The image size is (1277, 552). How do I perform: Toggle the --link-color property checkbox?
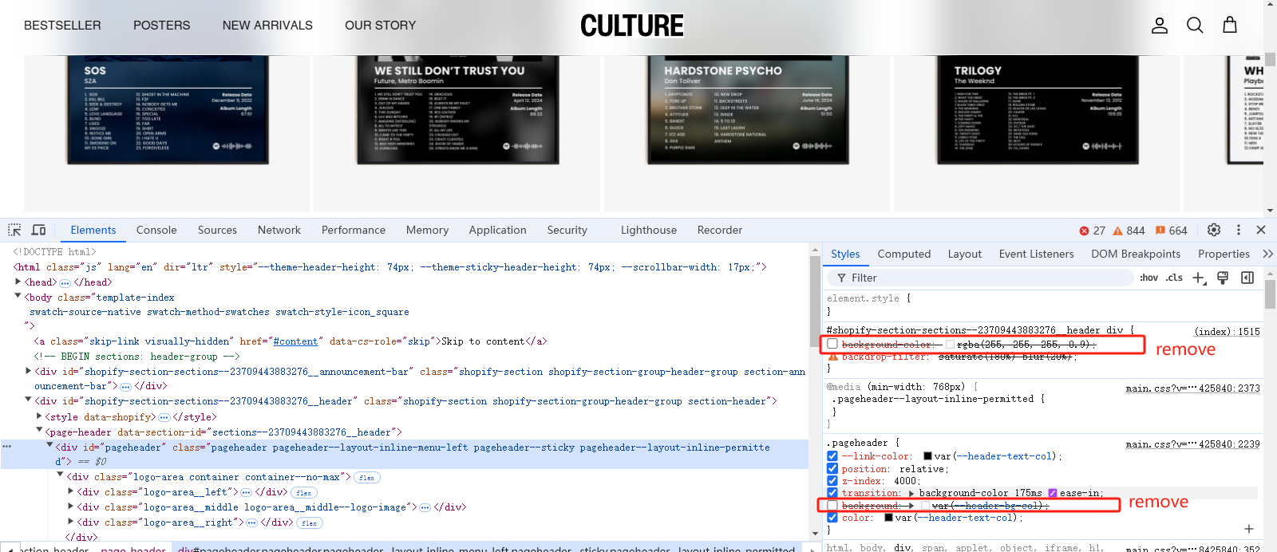(832, 456)
